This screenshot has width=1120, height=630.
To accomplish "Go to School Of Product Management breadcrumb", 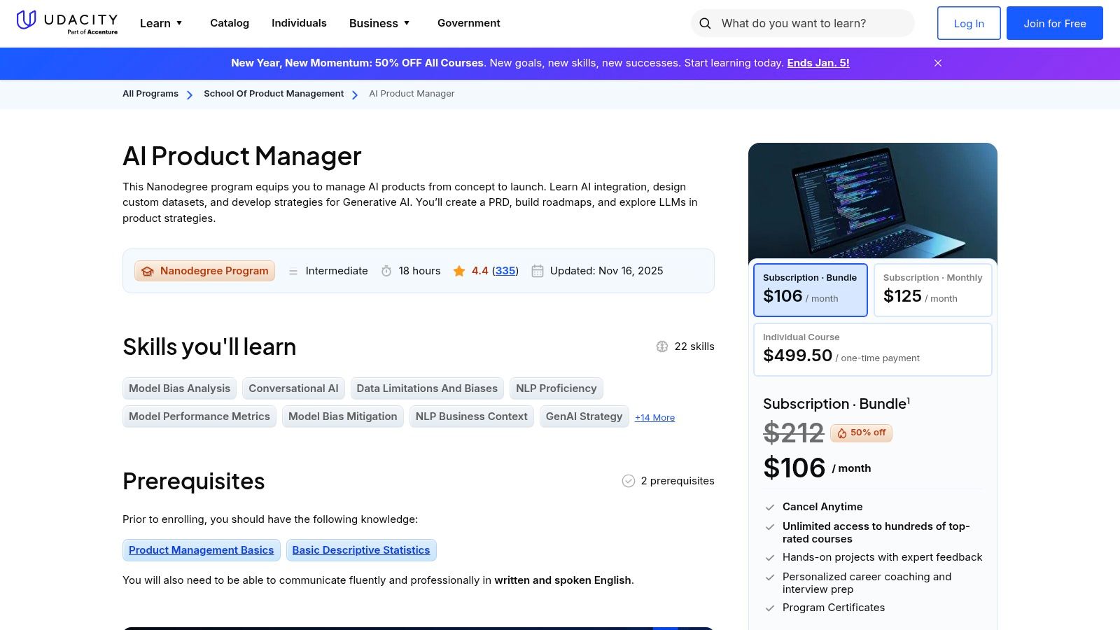I will coord(273,93).
